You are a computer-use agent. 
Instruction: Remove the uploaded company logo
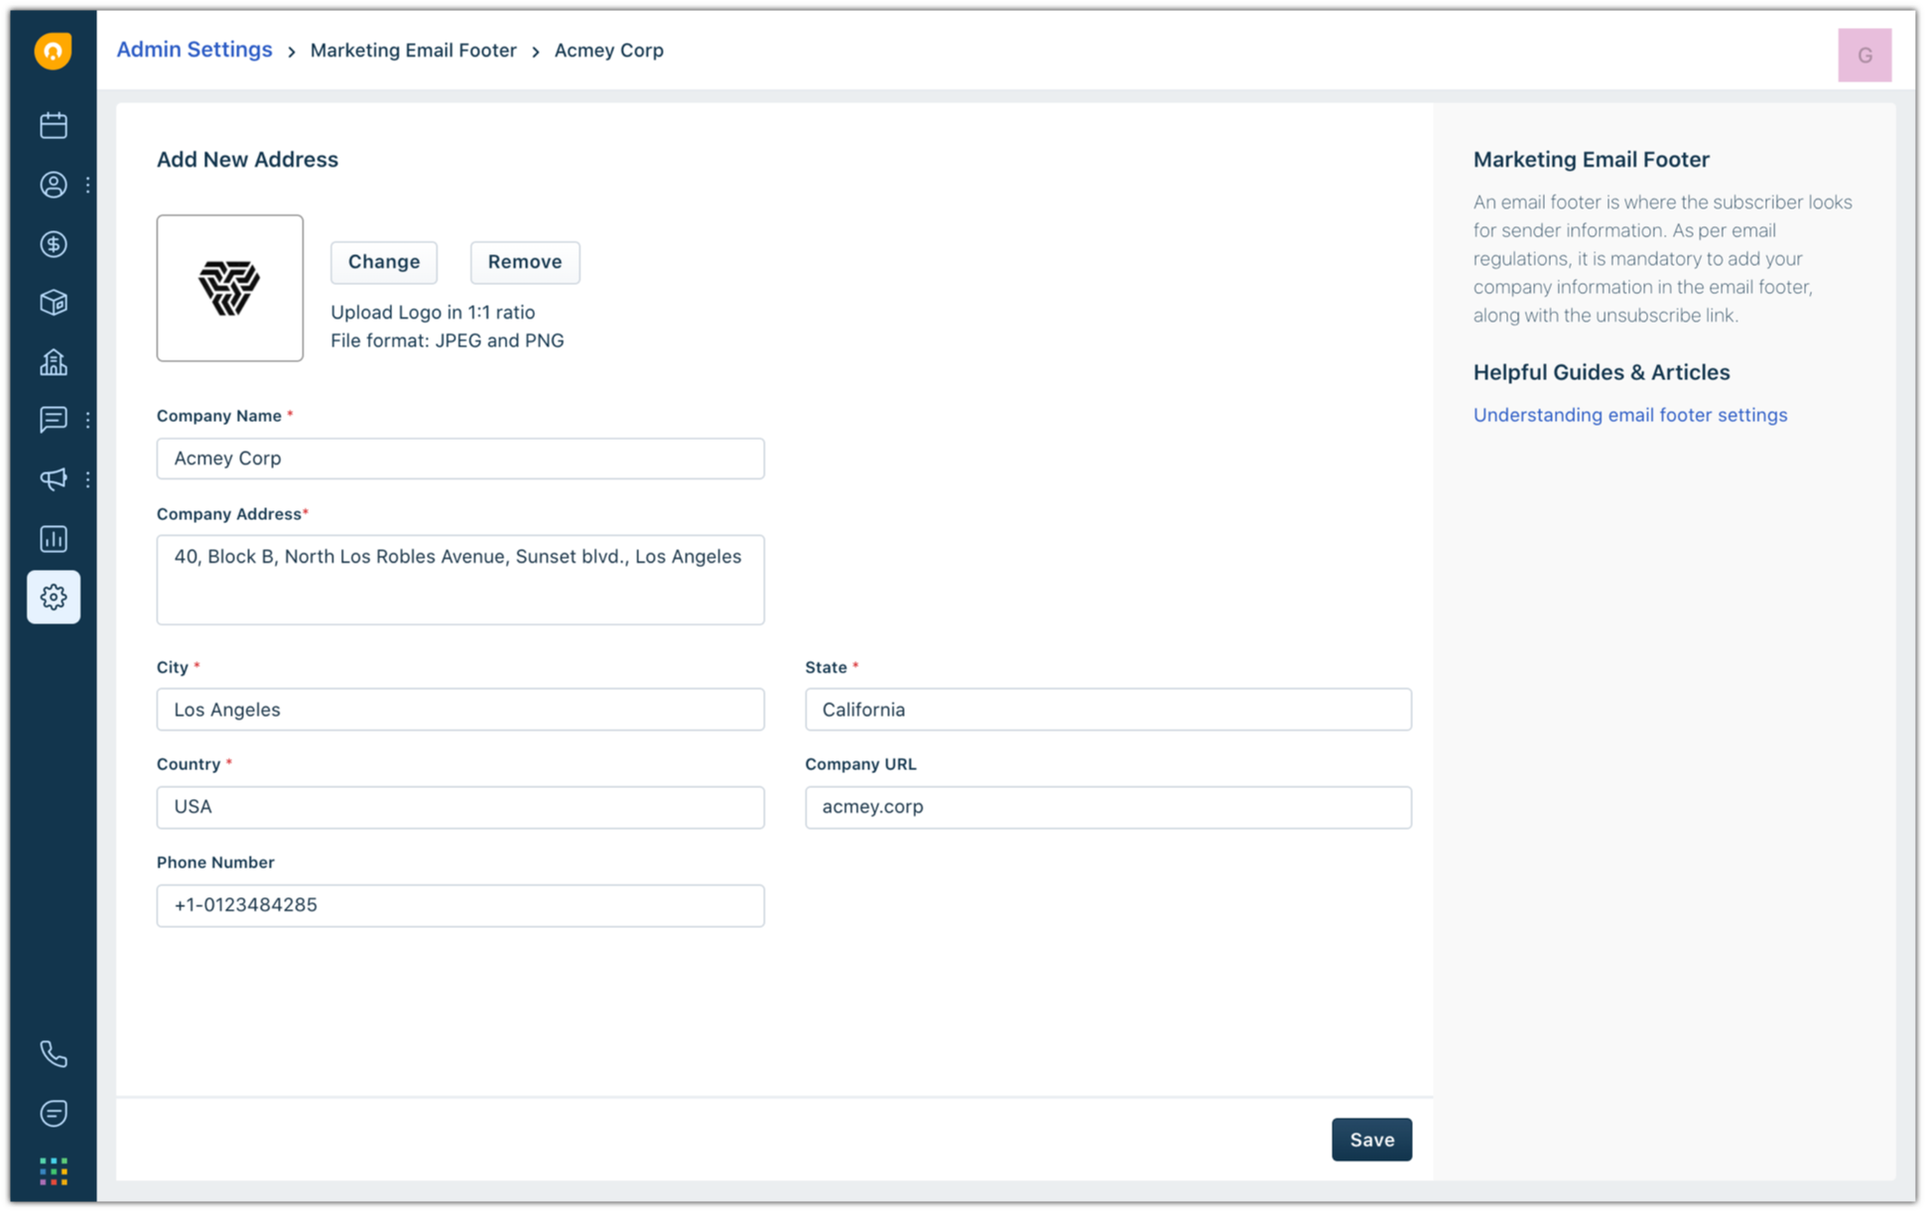click(524, 262)
